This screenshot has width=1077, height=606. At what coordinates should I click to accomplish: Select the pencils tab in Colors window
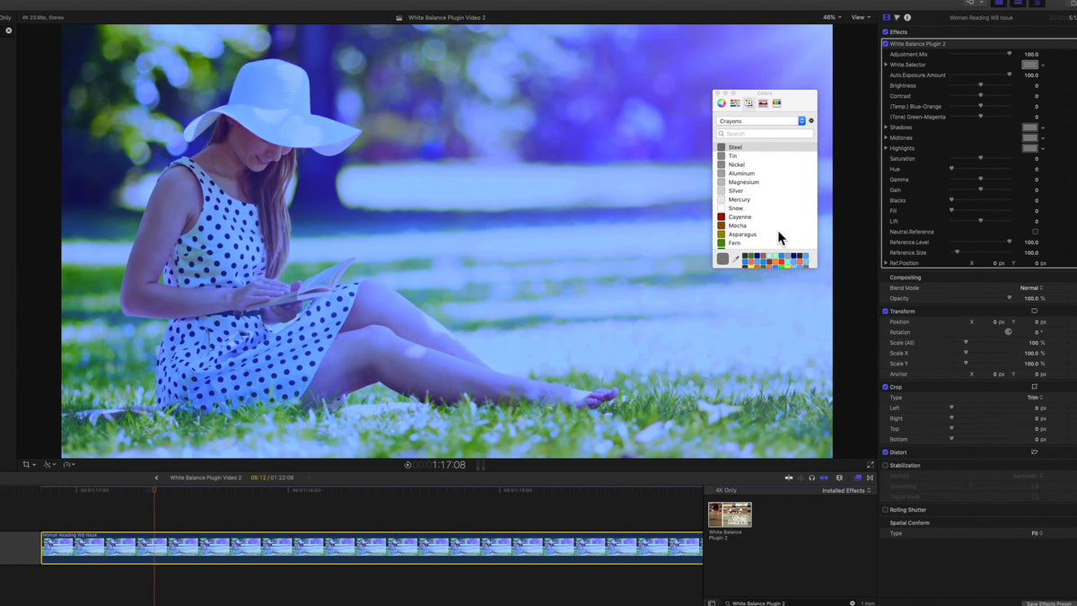[x=776, y=103]
